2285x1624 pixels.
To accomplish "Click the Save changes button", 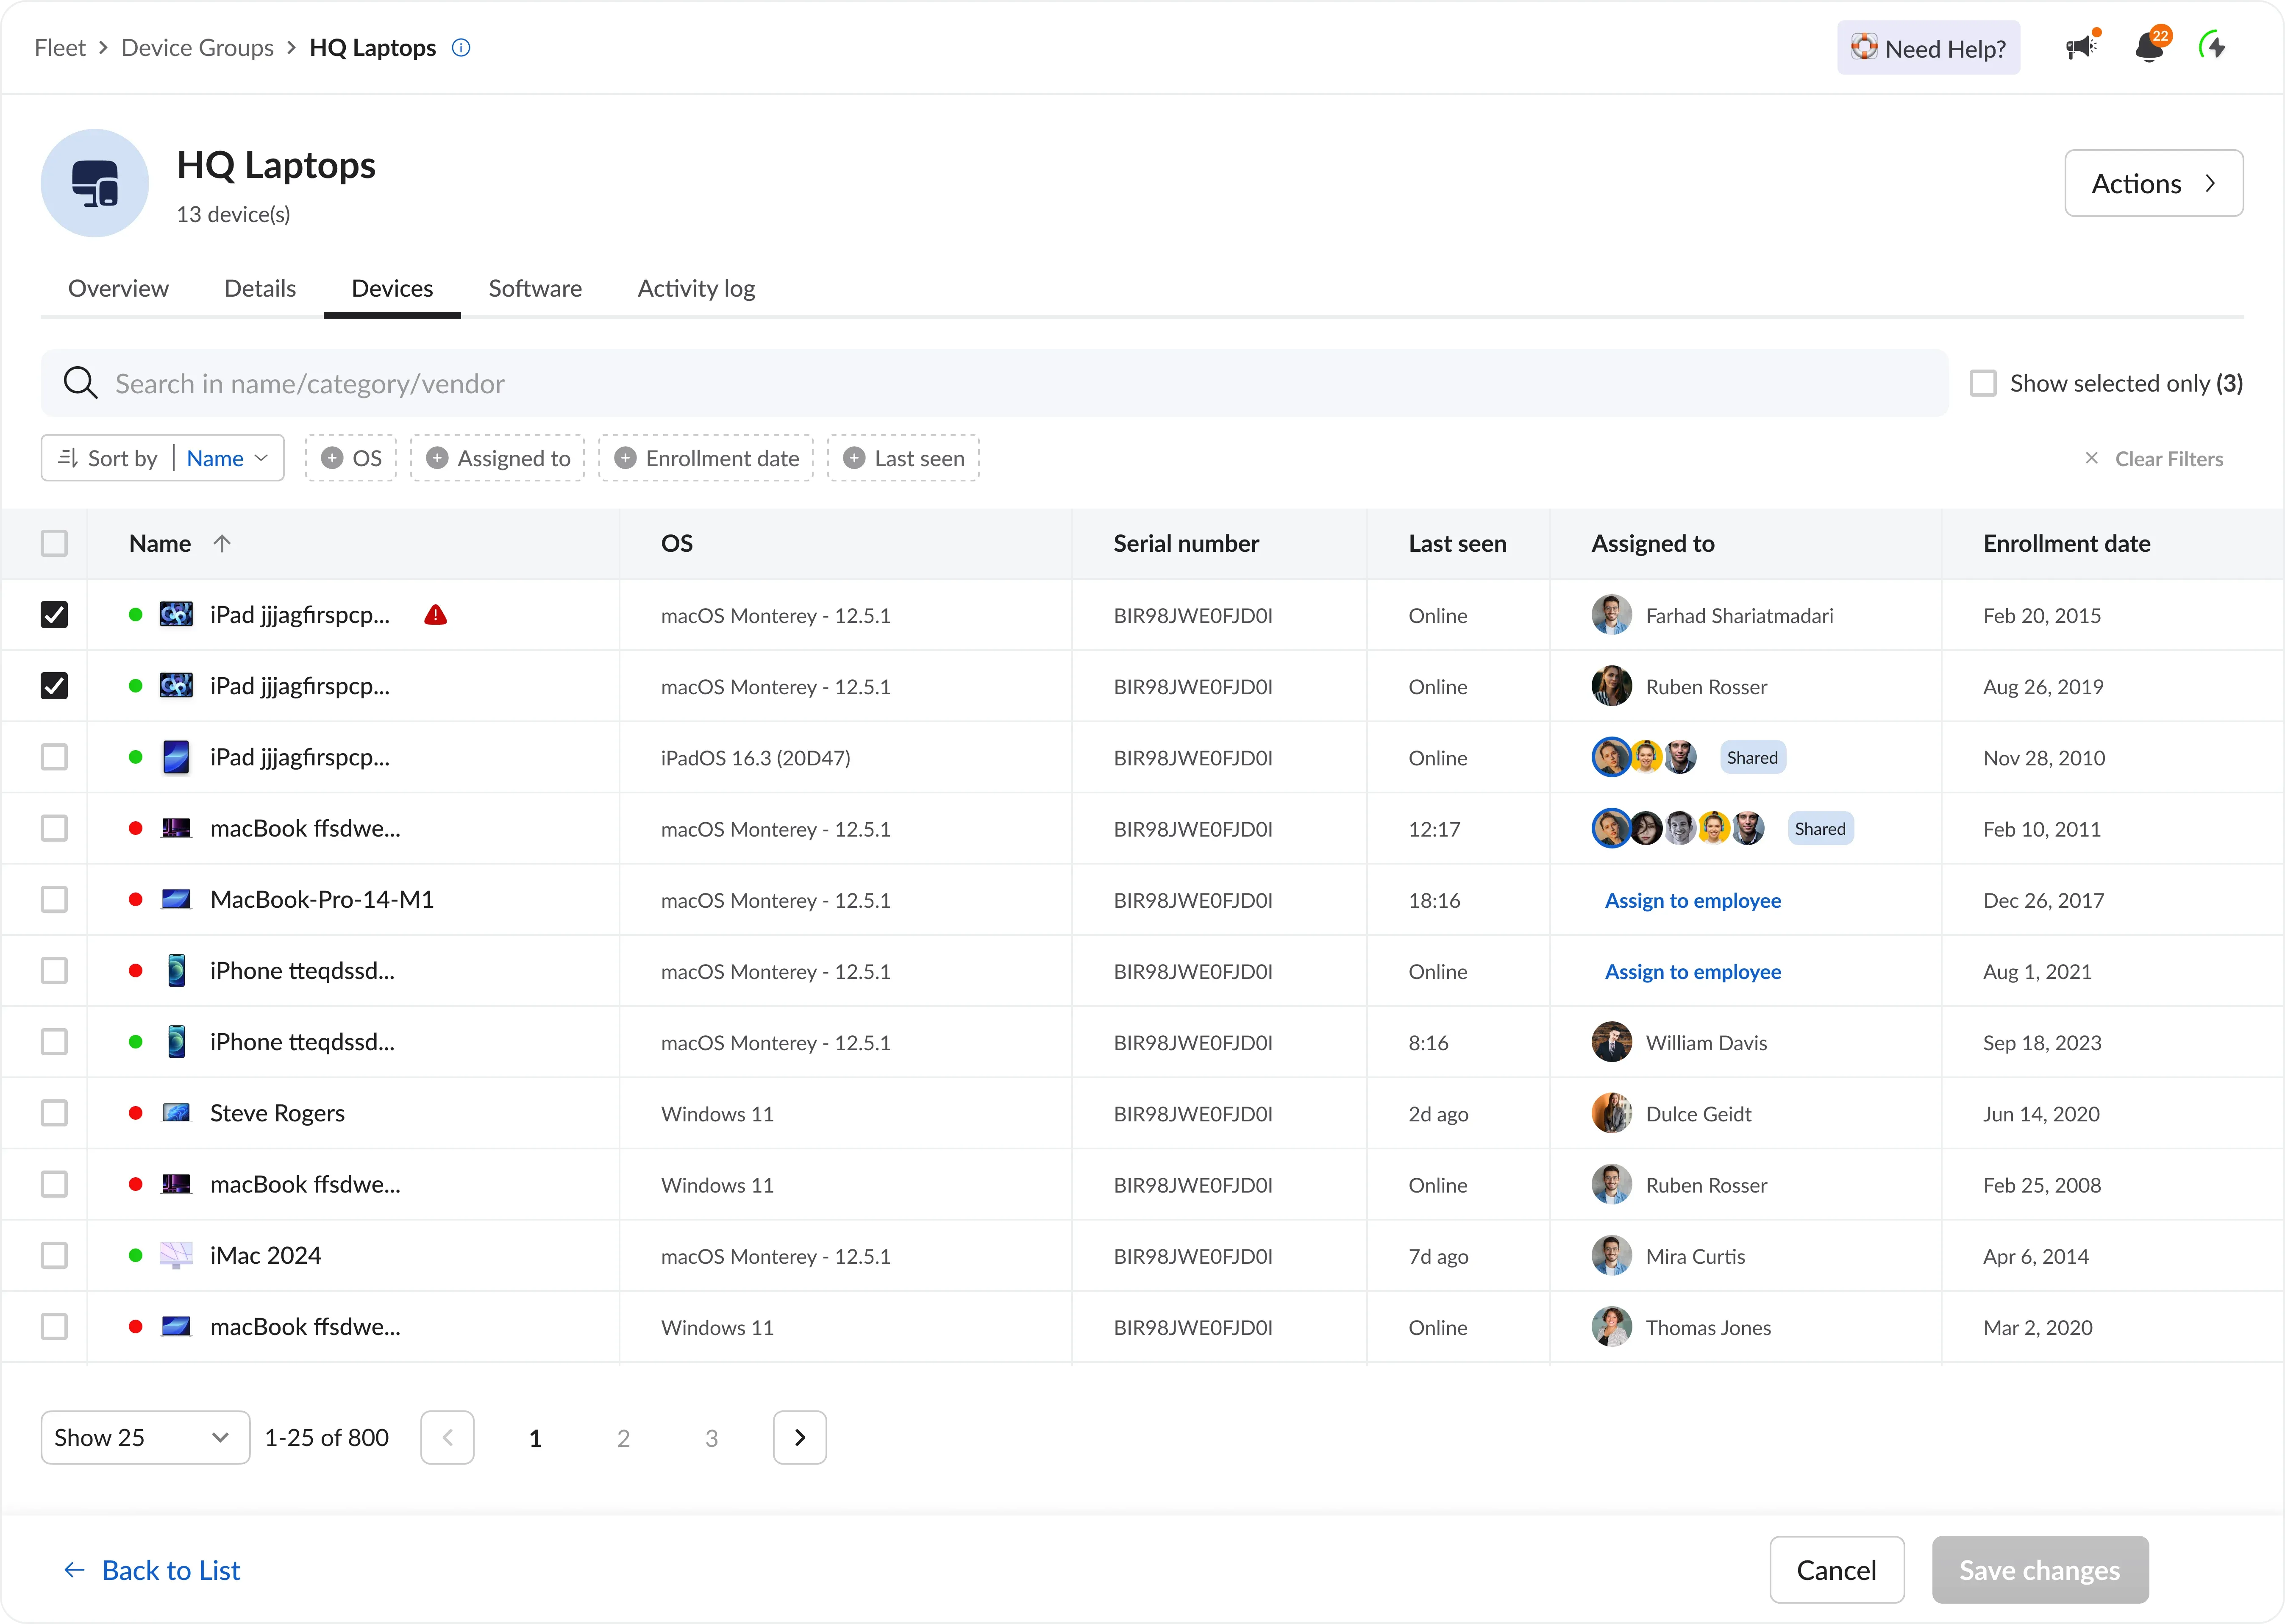I will tap(2040, 1570).
